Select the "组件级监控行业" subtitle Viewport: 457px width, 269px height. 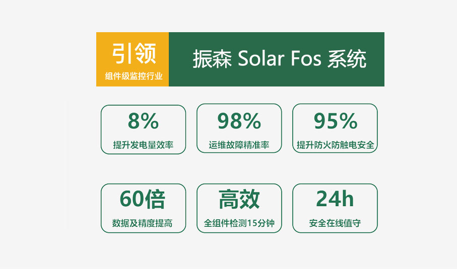134,76
